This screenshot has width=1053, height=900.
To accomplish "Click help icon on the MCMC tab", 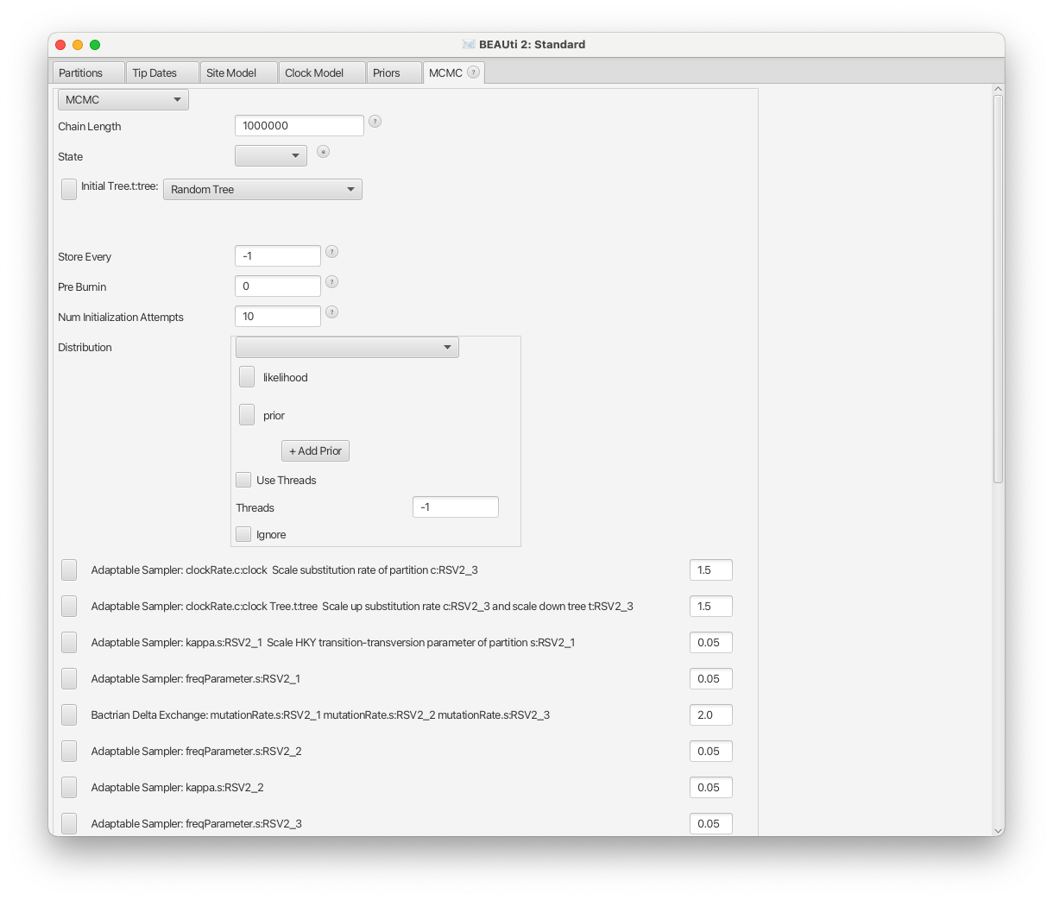I will click(473, 72).
